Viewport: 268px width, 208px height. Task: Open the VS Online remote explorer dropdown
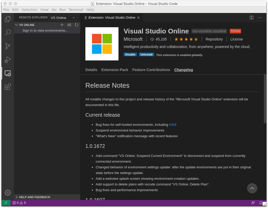63,18
